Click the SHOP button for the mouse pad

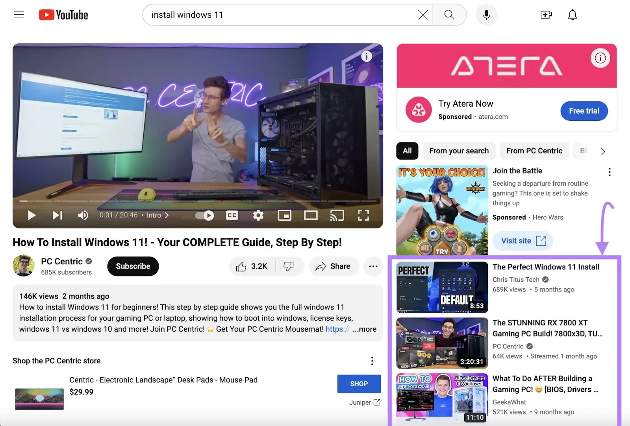(x=359, y=384)
